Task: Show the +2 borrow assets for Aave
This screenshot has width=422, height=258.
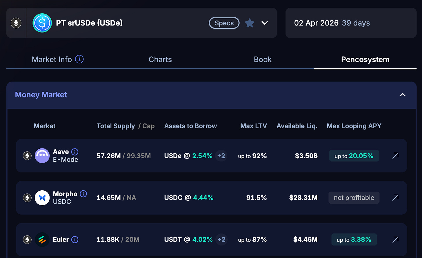Action: click(x=221, y=156)
